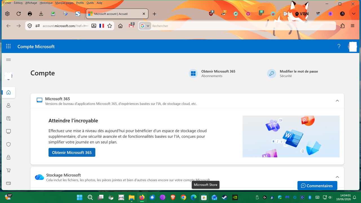Close the Microsoft account tab
The width and height of the screenshot is (361, 203).
click(144, 14)
